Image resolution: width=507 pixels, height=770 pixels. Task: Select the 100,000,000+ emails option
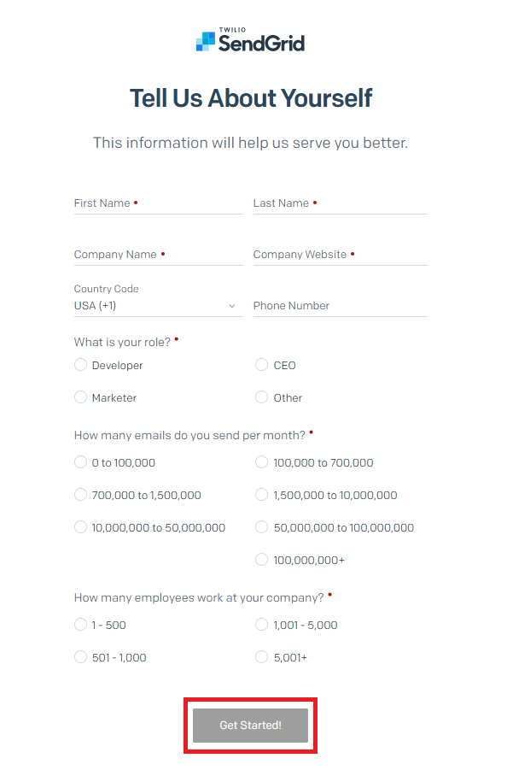262,559
